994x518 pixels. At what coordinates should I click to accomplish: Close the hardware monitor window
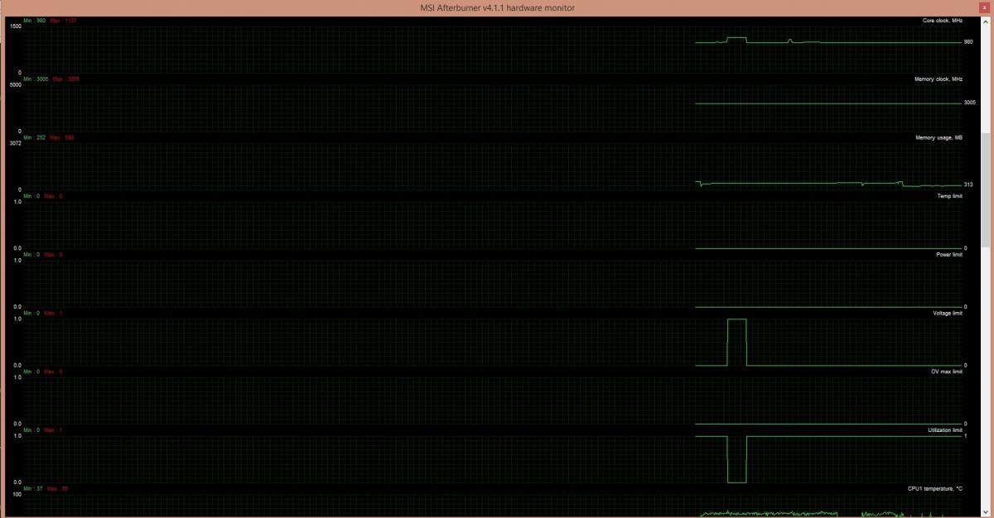(x=985, y=7)
